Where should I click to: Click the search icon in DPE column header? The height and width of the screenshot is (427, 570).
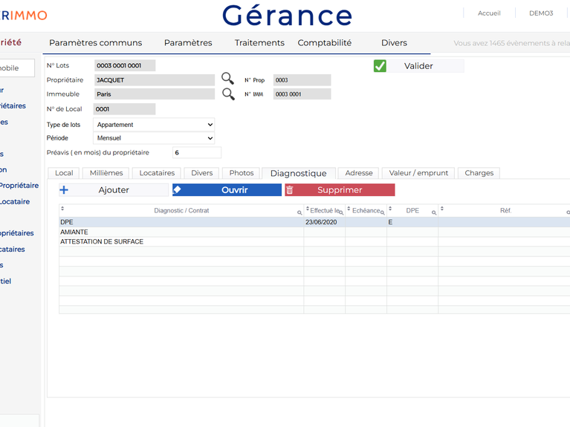point(434,213)
